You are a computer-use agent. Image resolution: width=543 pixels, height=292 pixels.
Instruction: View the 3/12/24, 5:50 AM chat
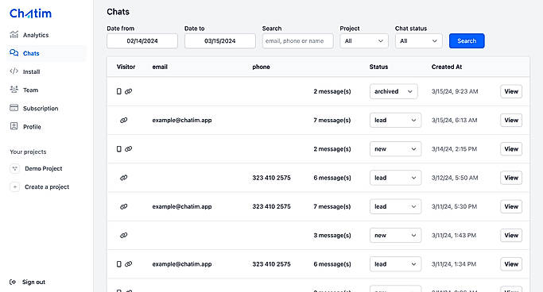(511, 178)
